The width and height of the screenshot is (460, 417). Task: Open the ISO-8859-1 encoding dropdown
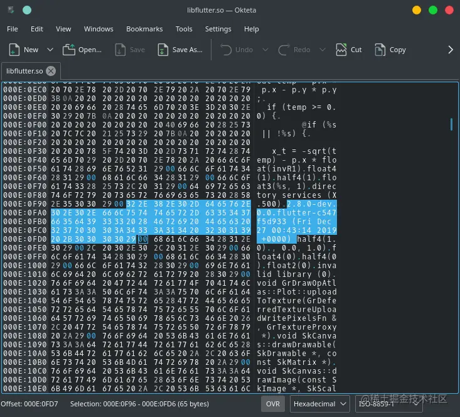click(x=388, y=404)
